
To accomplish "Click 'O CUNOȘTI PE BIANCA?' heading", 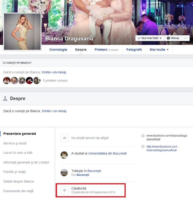I will (17, 63).
